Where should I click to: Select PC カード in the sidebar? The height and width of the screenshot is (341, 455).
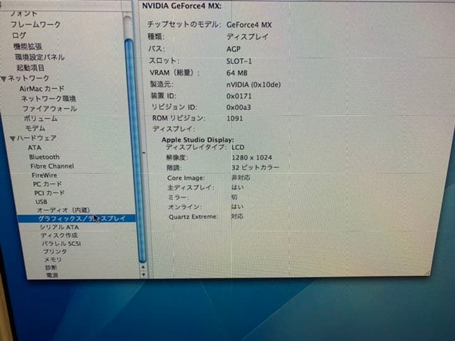point(47,184)
